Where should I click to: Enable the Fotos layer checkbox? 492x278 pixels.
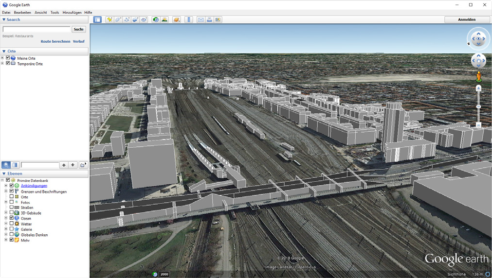tap(12, 202)
